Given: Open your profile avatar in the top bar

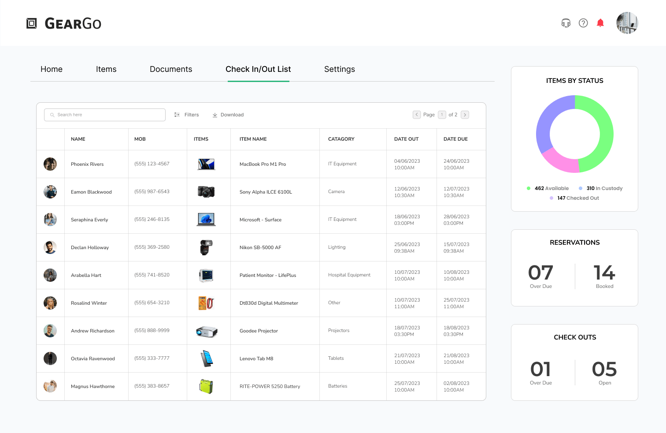Looking at the screenshot, I should (627, 22).
